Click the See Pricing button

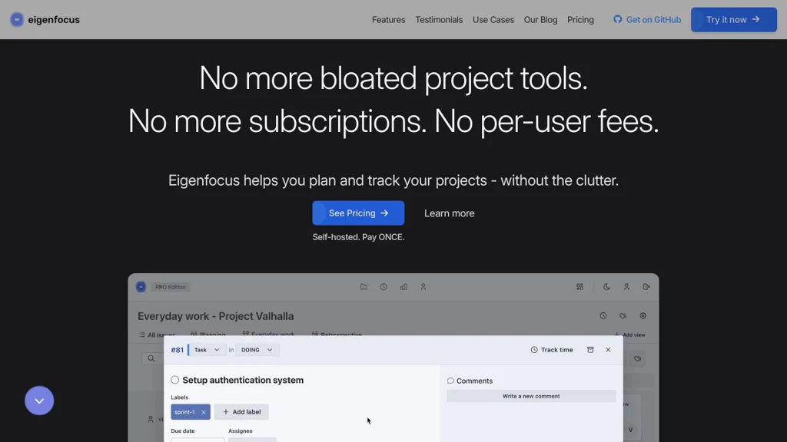click(358, 213)
